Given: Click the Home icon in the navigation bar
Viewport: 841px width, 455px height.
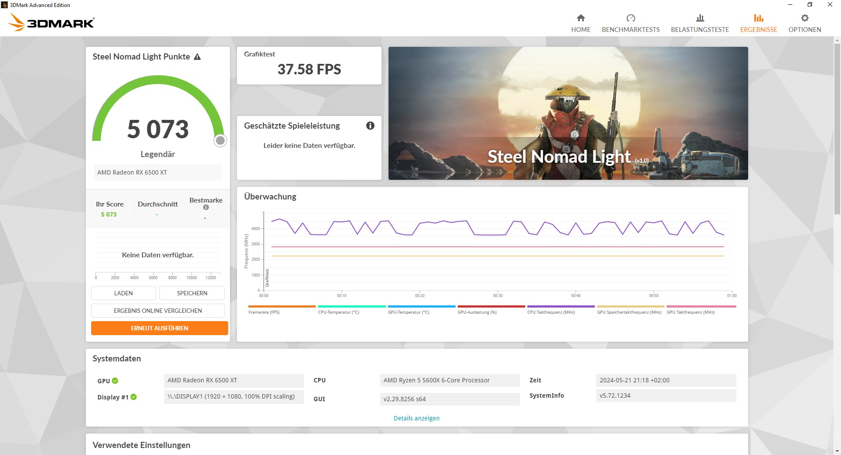Looking at the screenshot, I should (580, 22).
